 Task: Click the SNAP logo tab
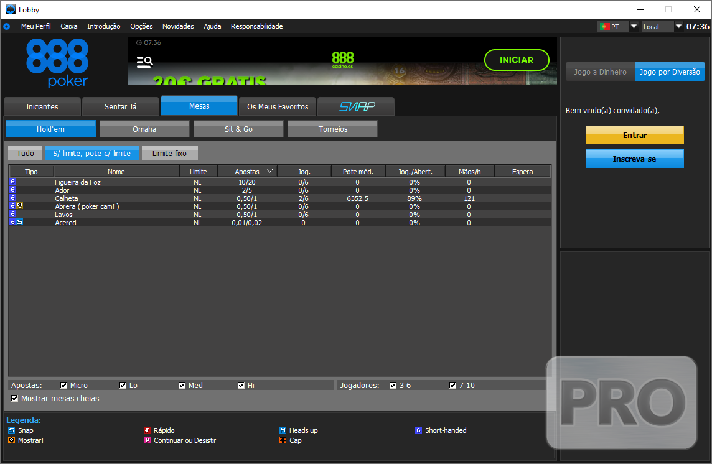(357, 107)
